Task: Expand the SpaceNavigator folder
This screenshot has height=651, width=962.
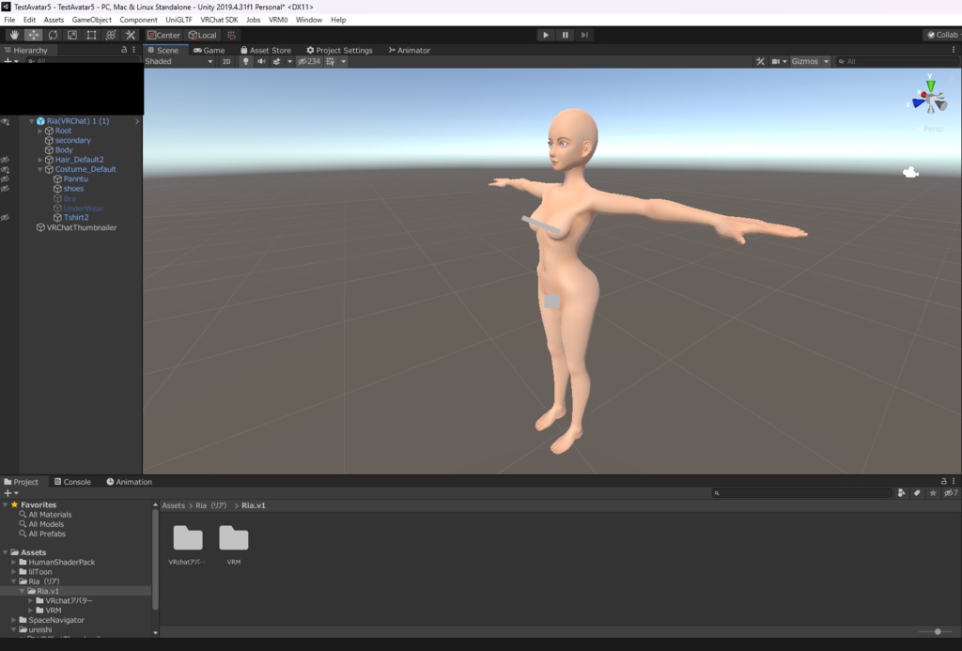Action: [13, 620]
